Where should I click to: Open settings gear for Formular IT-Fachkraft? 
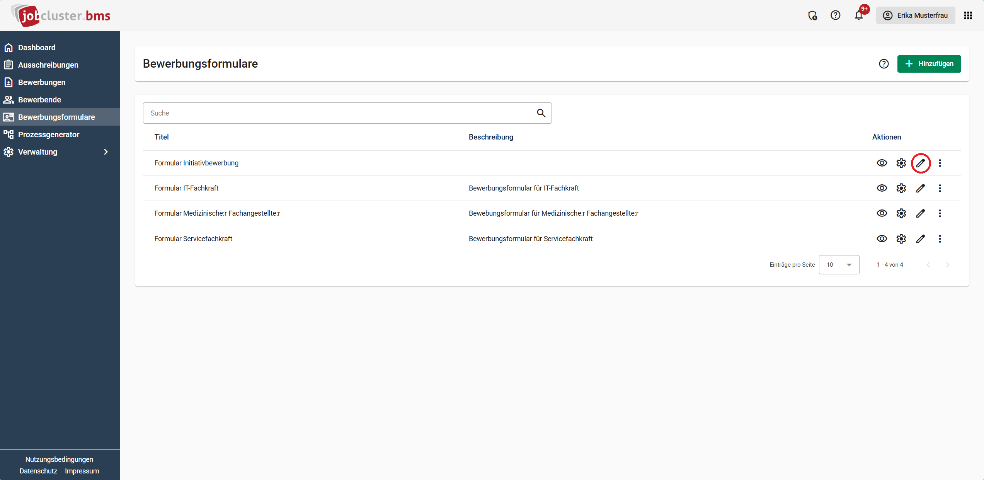click(x=901, y=188)
